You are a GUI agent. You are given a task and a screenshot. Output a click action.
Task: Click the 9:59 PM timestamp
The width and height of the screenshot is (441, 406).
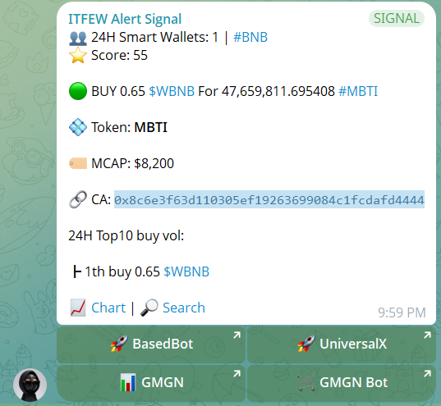(402, 313)
